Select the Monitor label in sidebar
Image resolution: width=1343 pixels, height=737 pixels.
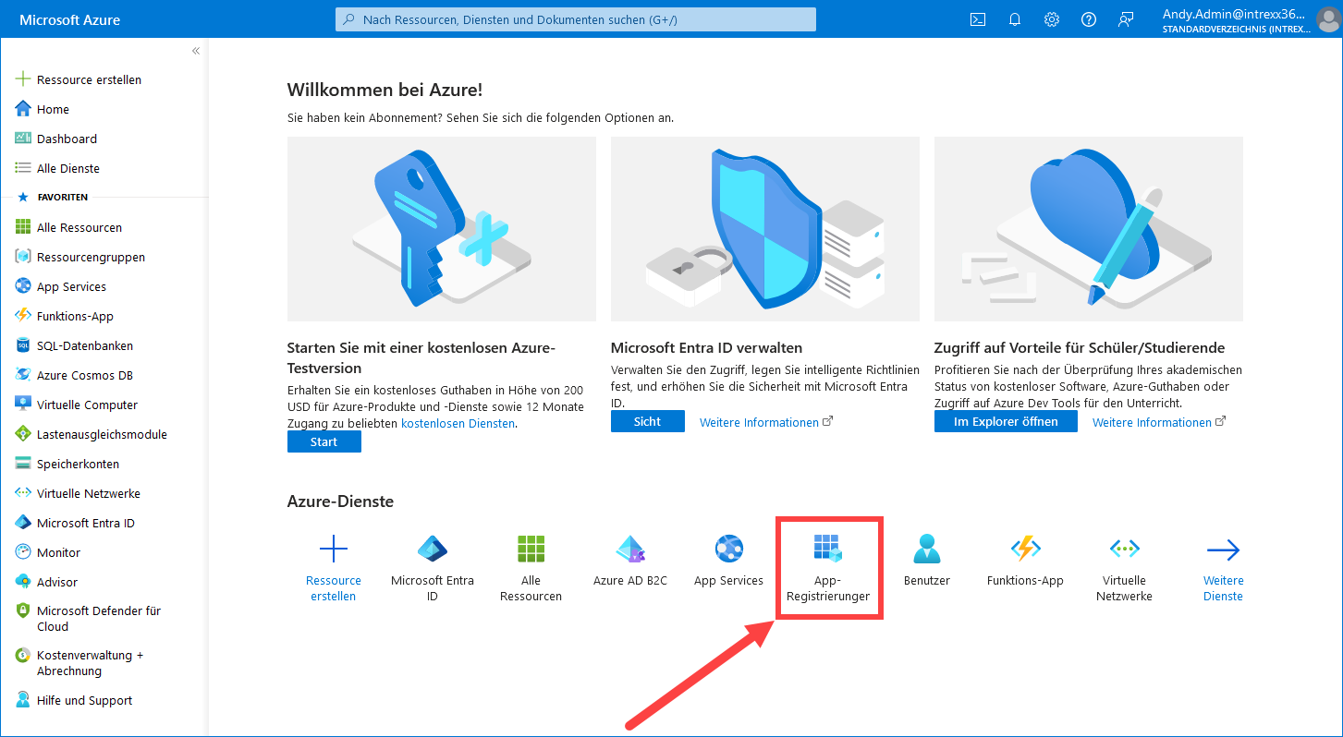tap(58, 552)
